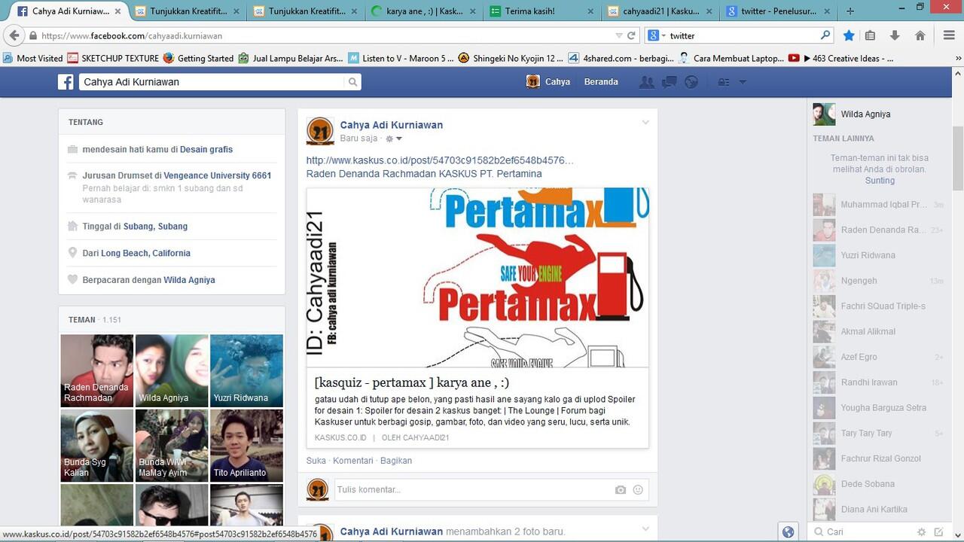This screenshot has height=542, width=964.
Task: Open Cahya profile link in header
Action: coord(548,82)
